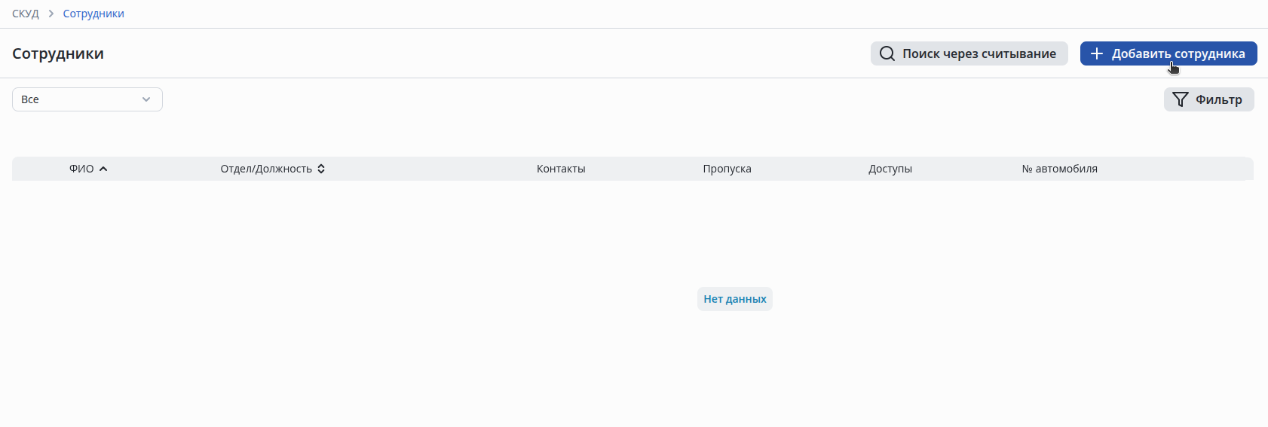Viewport: 1268px width, 427px height.
Task: Click the Пропуска column header
Action: click(x=727, y=169)
